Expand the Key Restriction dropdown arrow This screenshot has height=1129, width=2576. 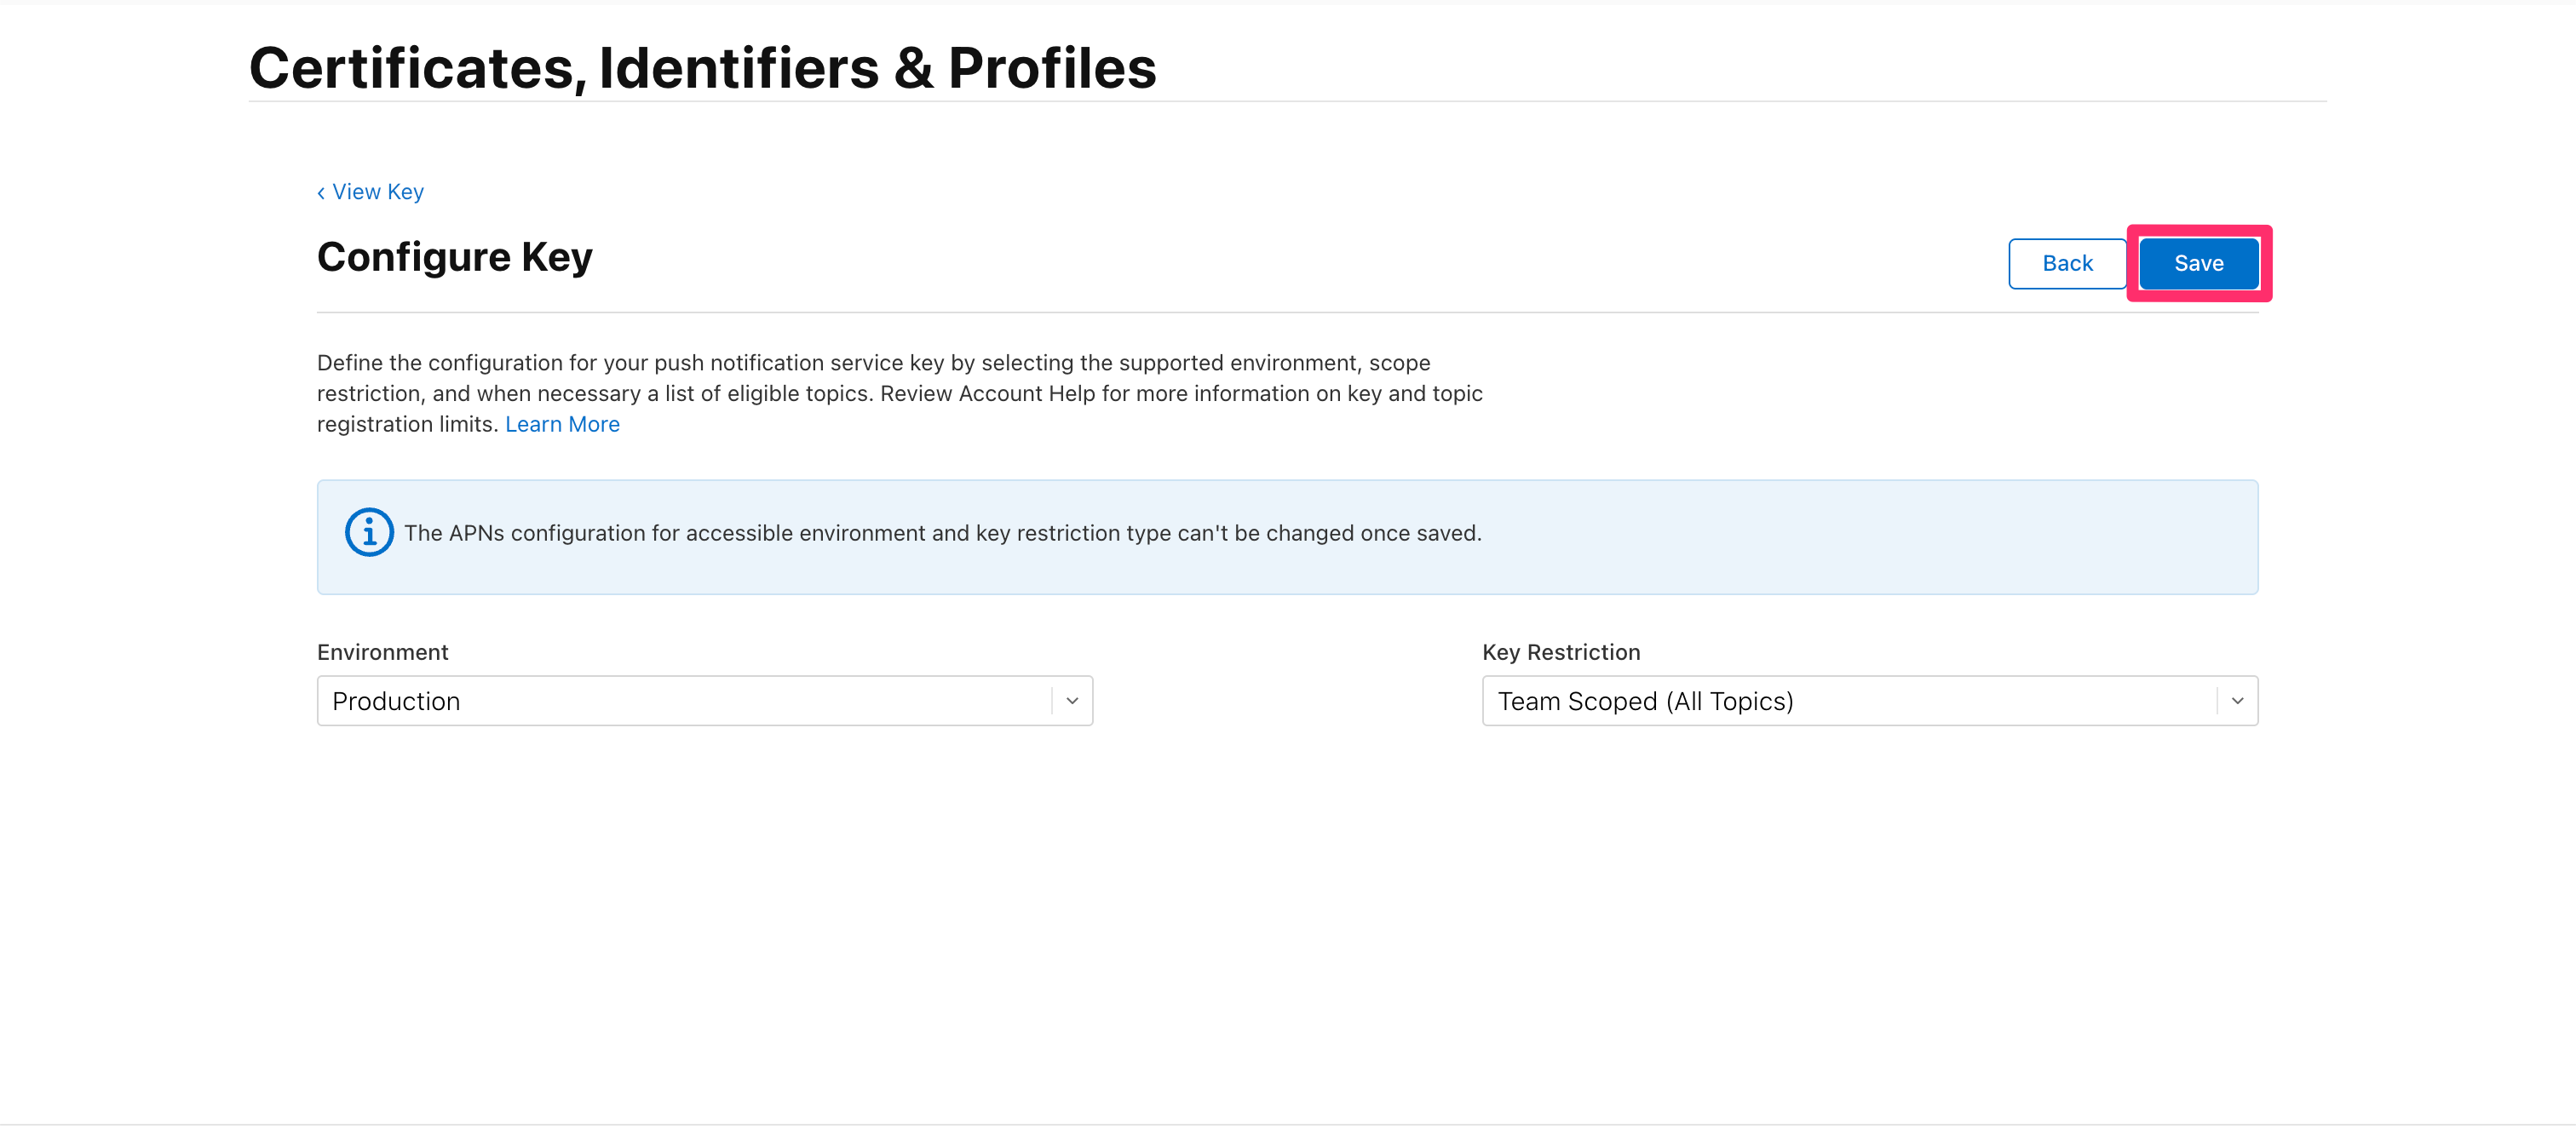coord(2237,702)
